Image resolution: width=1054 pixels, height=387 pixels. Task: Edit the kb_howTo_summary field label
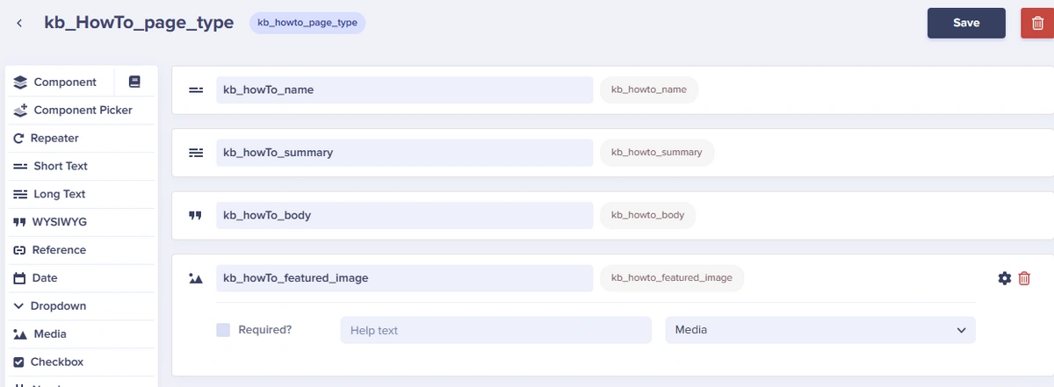pyautogui.click(x=405, y=153)
